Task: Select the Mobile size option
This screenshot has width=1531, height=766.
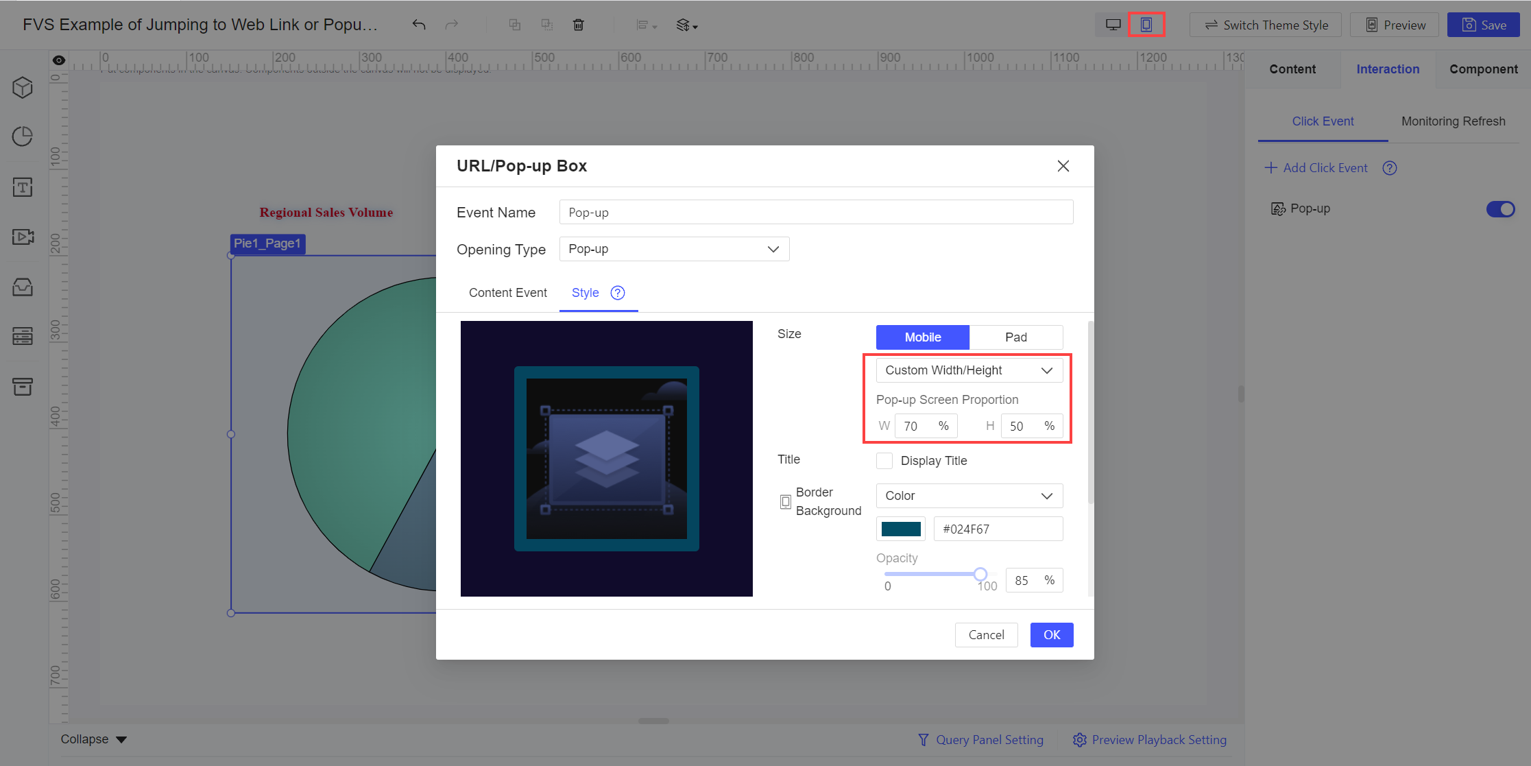Action: tap(923, 337)
